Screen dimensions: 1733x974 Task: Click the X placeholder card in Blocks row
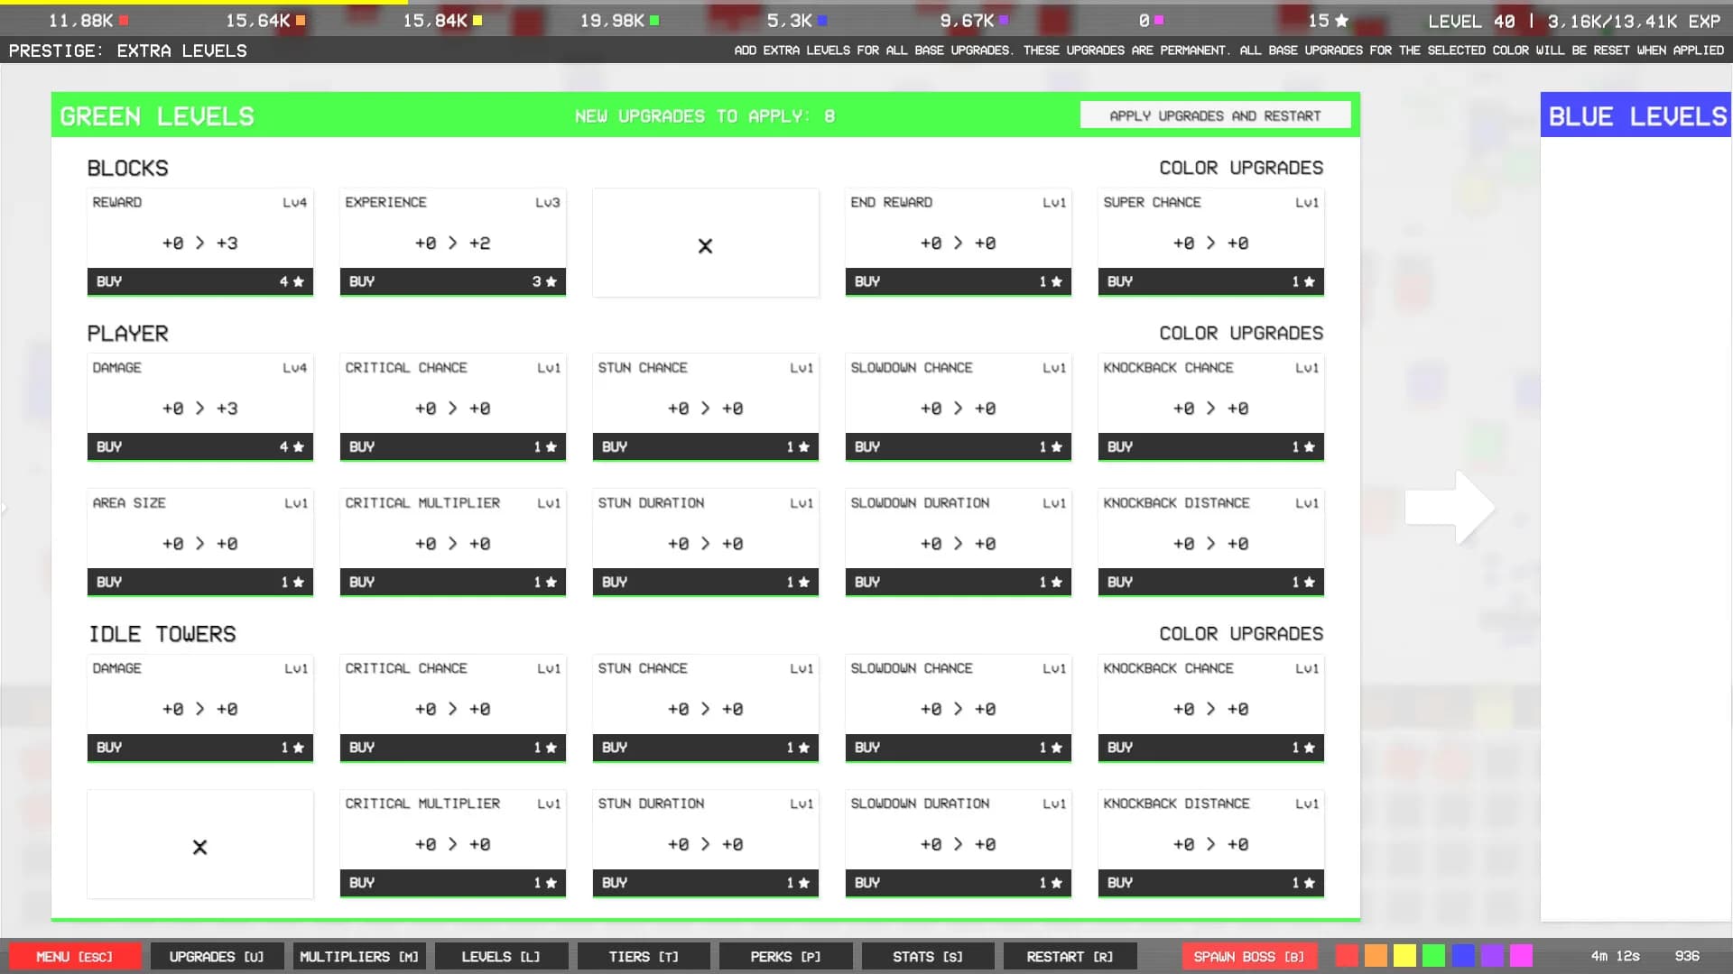point(705,243)
